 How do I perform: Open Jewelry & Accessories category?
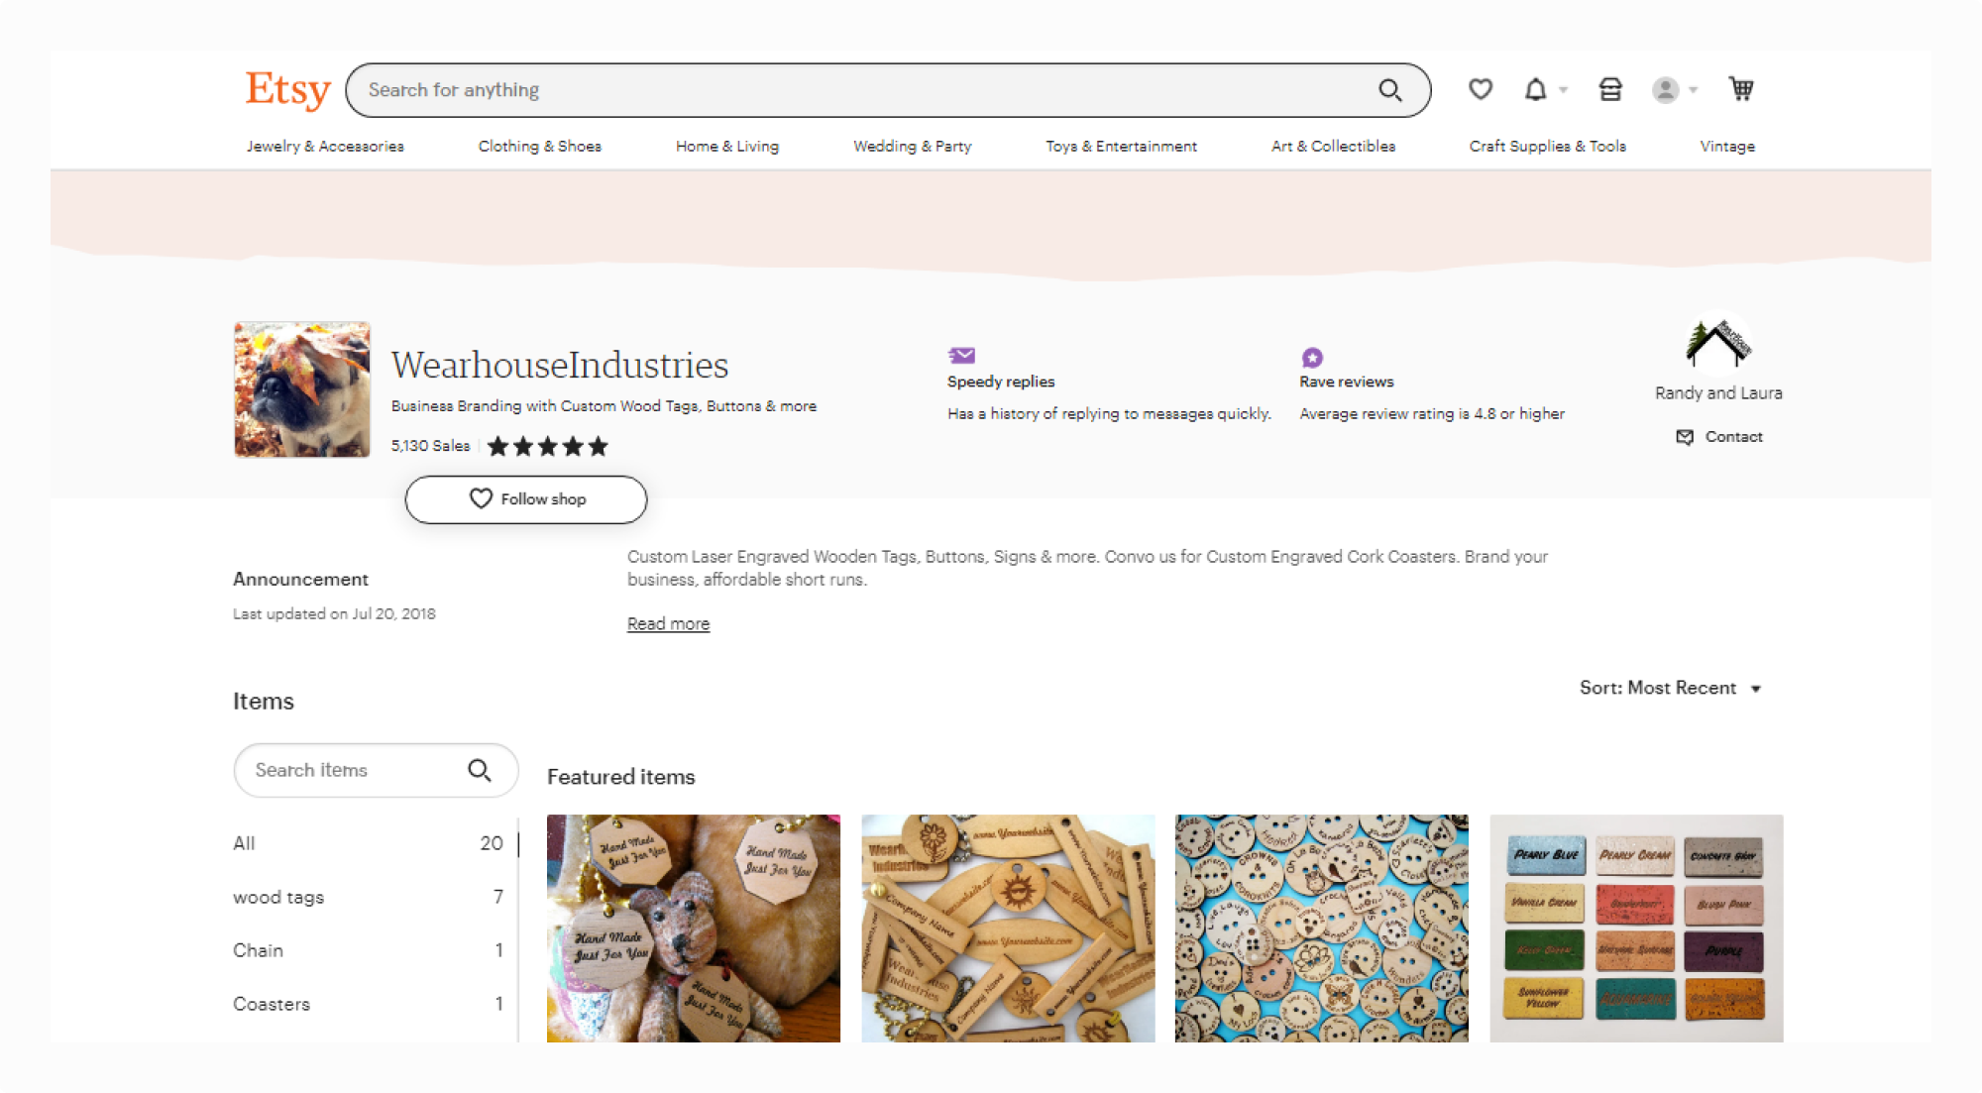tap(325, 146)
